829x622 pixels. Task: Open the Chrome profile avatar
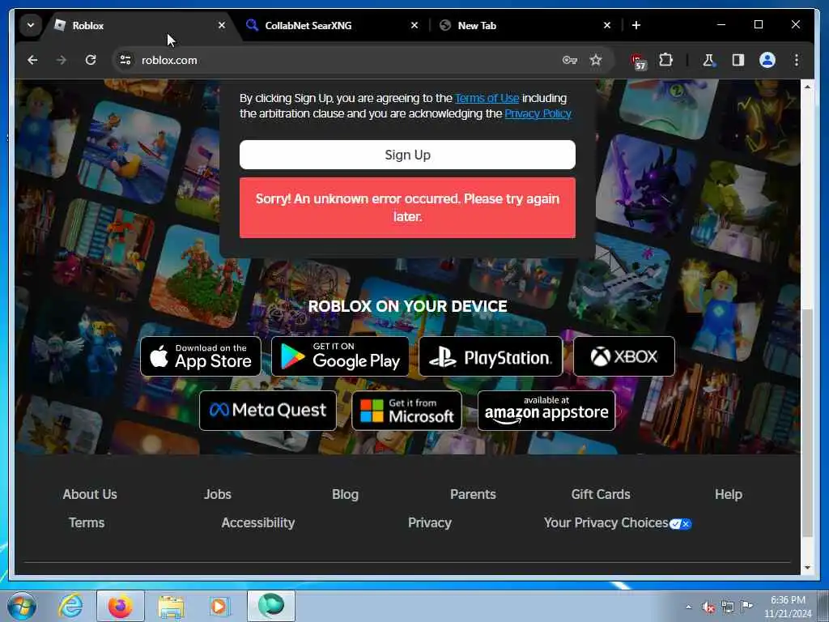coord(767,60)
